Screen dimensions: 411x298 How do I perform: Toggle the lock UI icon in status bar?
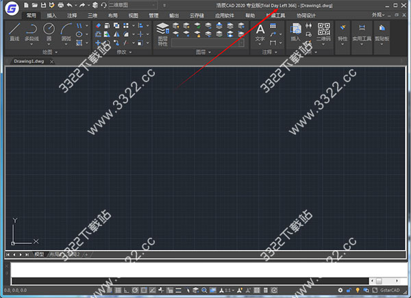click(349, 290)
